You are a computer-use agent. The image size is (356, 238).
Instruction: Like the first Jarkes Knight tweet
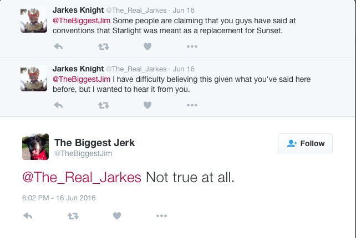click(x=148, y=46)
